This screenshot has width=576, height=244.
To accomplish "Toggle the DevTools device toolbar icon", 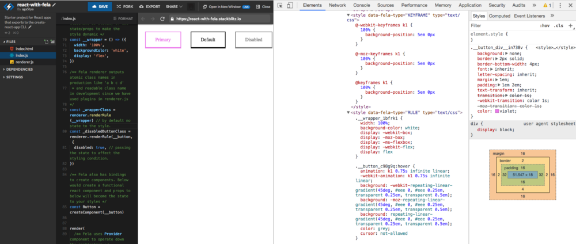I will coord(290,5).
